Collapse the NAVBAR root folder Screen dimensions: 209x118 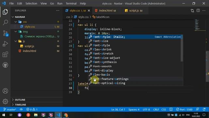[x=37, y=17]
